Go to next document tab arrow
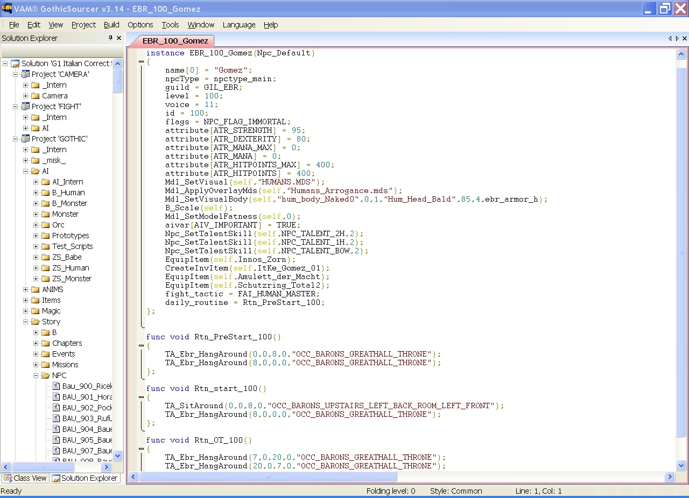Image resolution: width=689 pixels, height=498 pixels. click(677, 38)
